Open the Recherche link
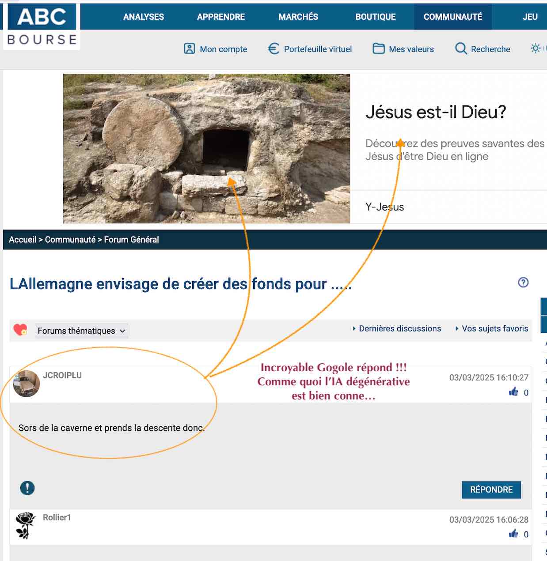547x561 pixels. point(490,49)
